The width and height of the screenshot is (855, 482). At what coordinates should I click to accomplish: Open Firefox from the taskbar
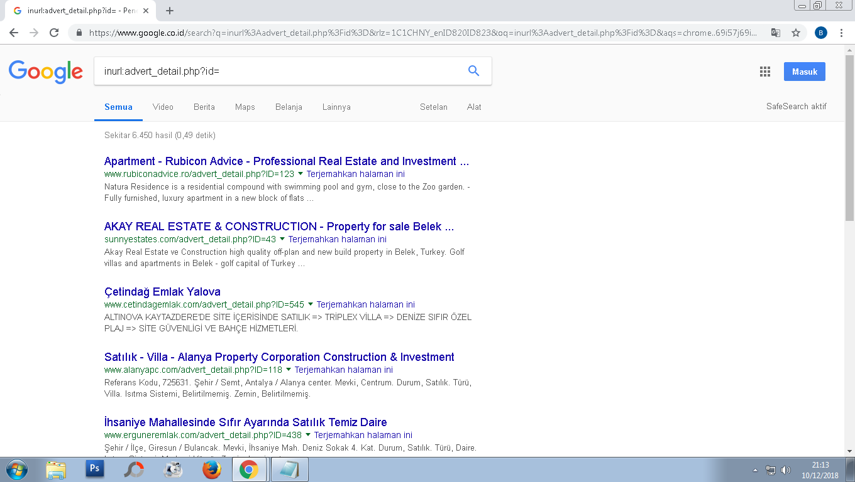pos(212,469)
